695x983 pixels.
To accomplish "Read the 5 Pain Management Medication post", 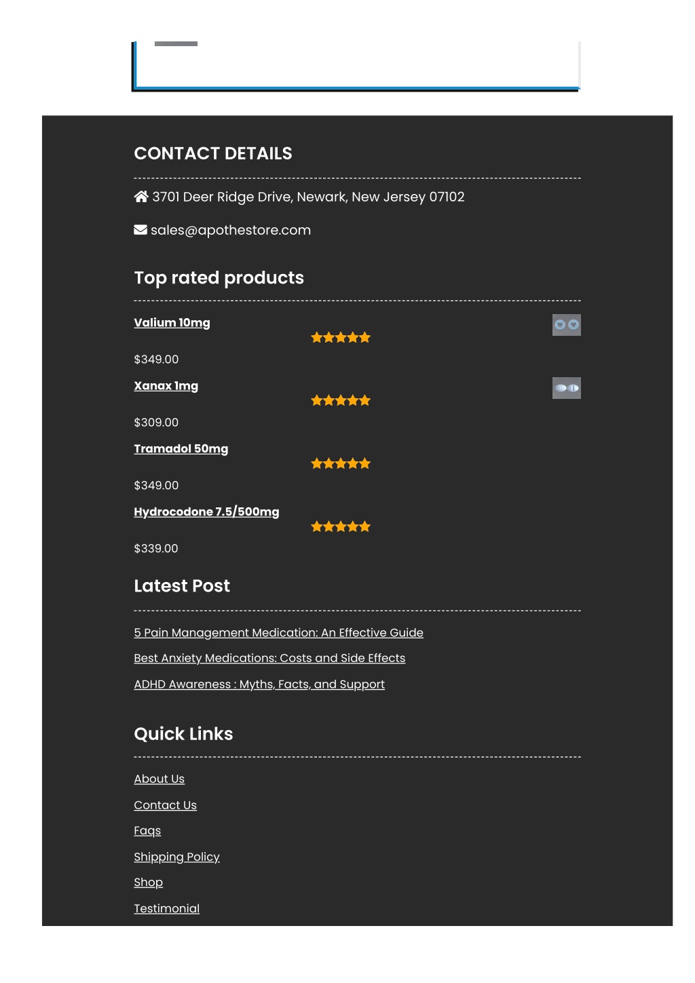I will pos(278,633).
